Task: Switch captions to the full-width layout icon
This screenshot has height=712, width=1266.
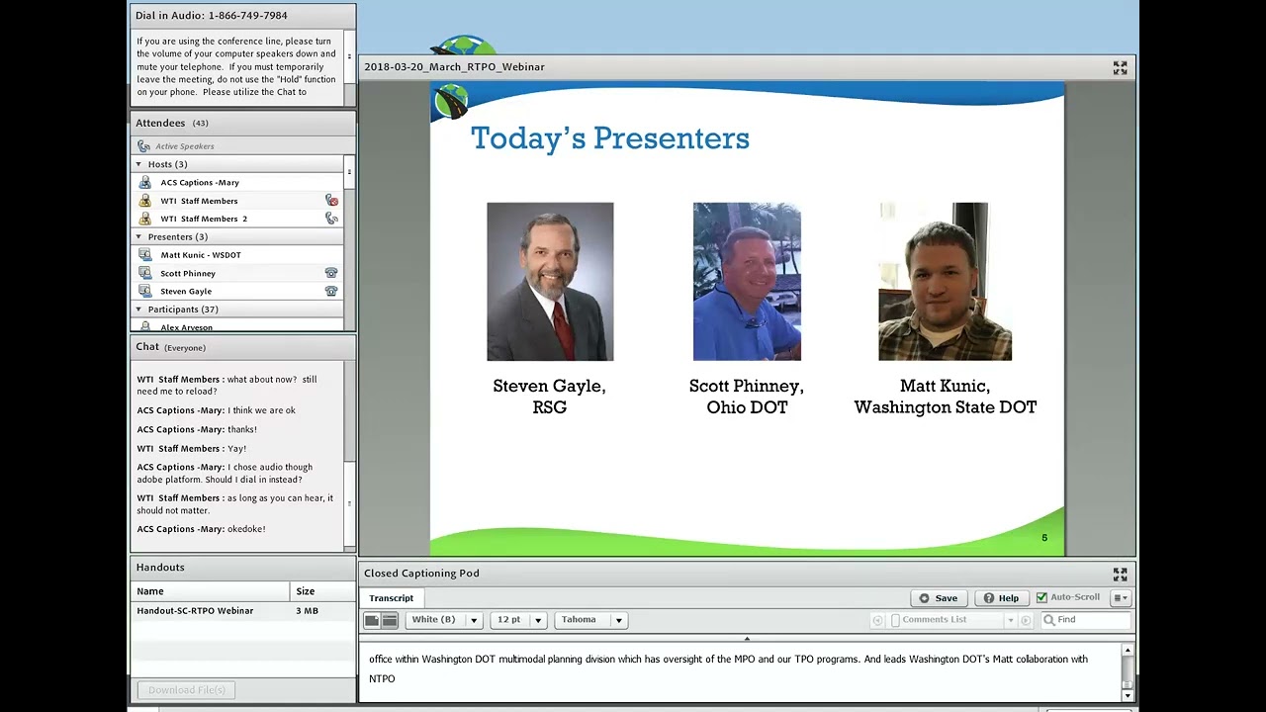Action: click(x=390, y=620)
